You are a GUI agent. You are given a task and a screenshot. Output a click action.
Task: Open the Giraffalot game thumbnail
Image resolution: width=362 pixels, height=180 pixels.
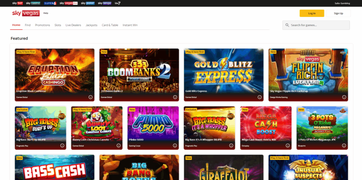click(x=224, y=167)
